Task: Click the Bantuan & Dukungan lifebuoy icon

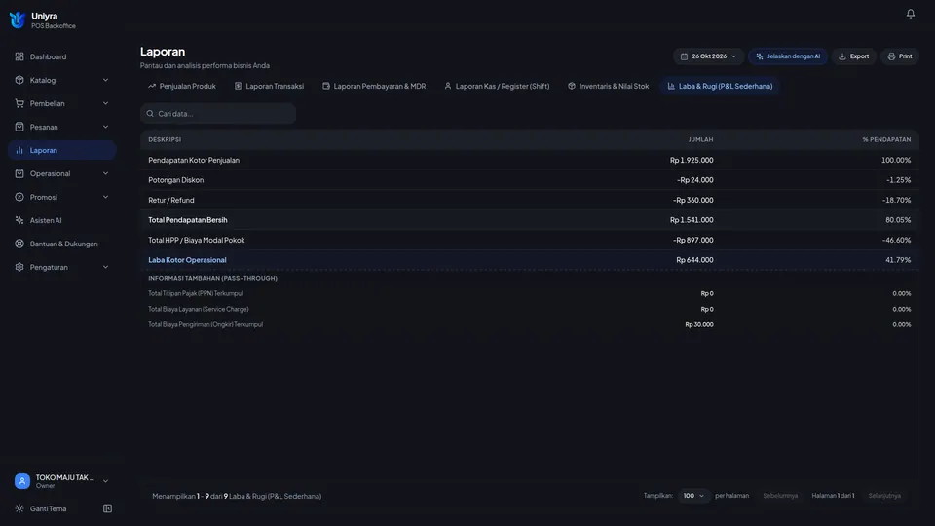Action: tap(19, 244)
